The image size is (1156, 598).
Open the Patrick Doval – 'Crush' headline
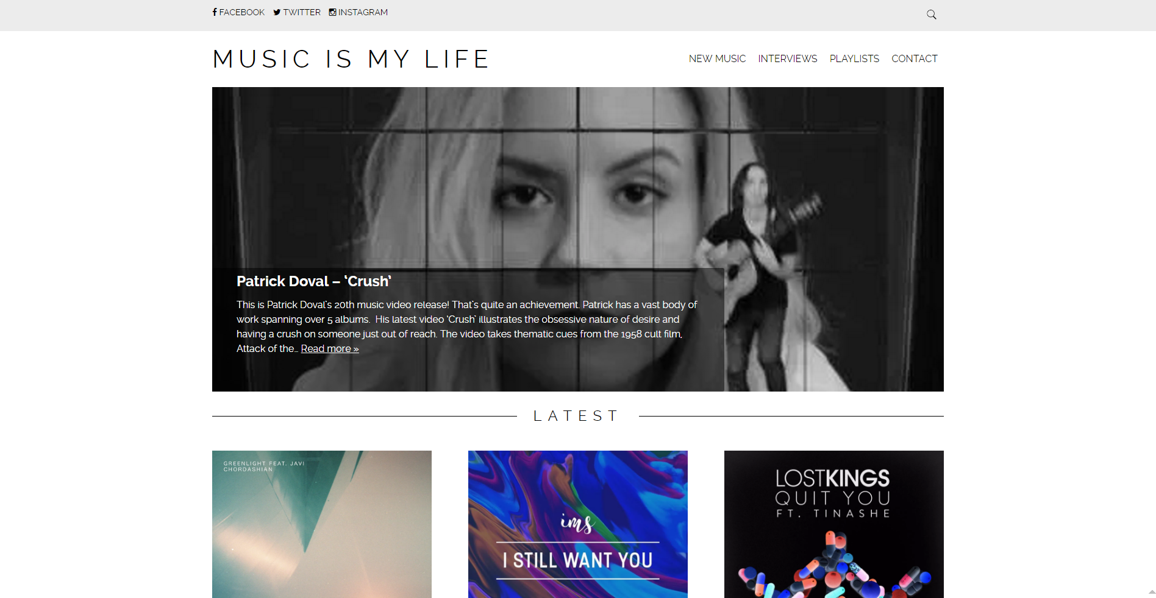tap(313, 281)
